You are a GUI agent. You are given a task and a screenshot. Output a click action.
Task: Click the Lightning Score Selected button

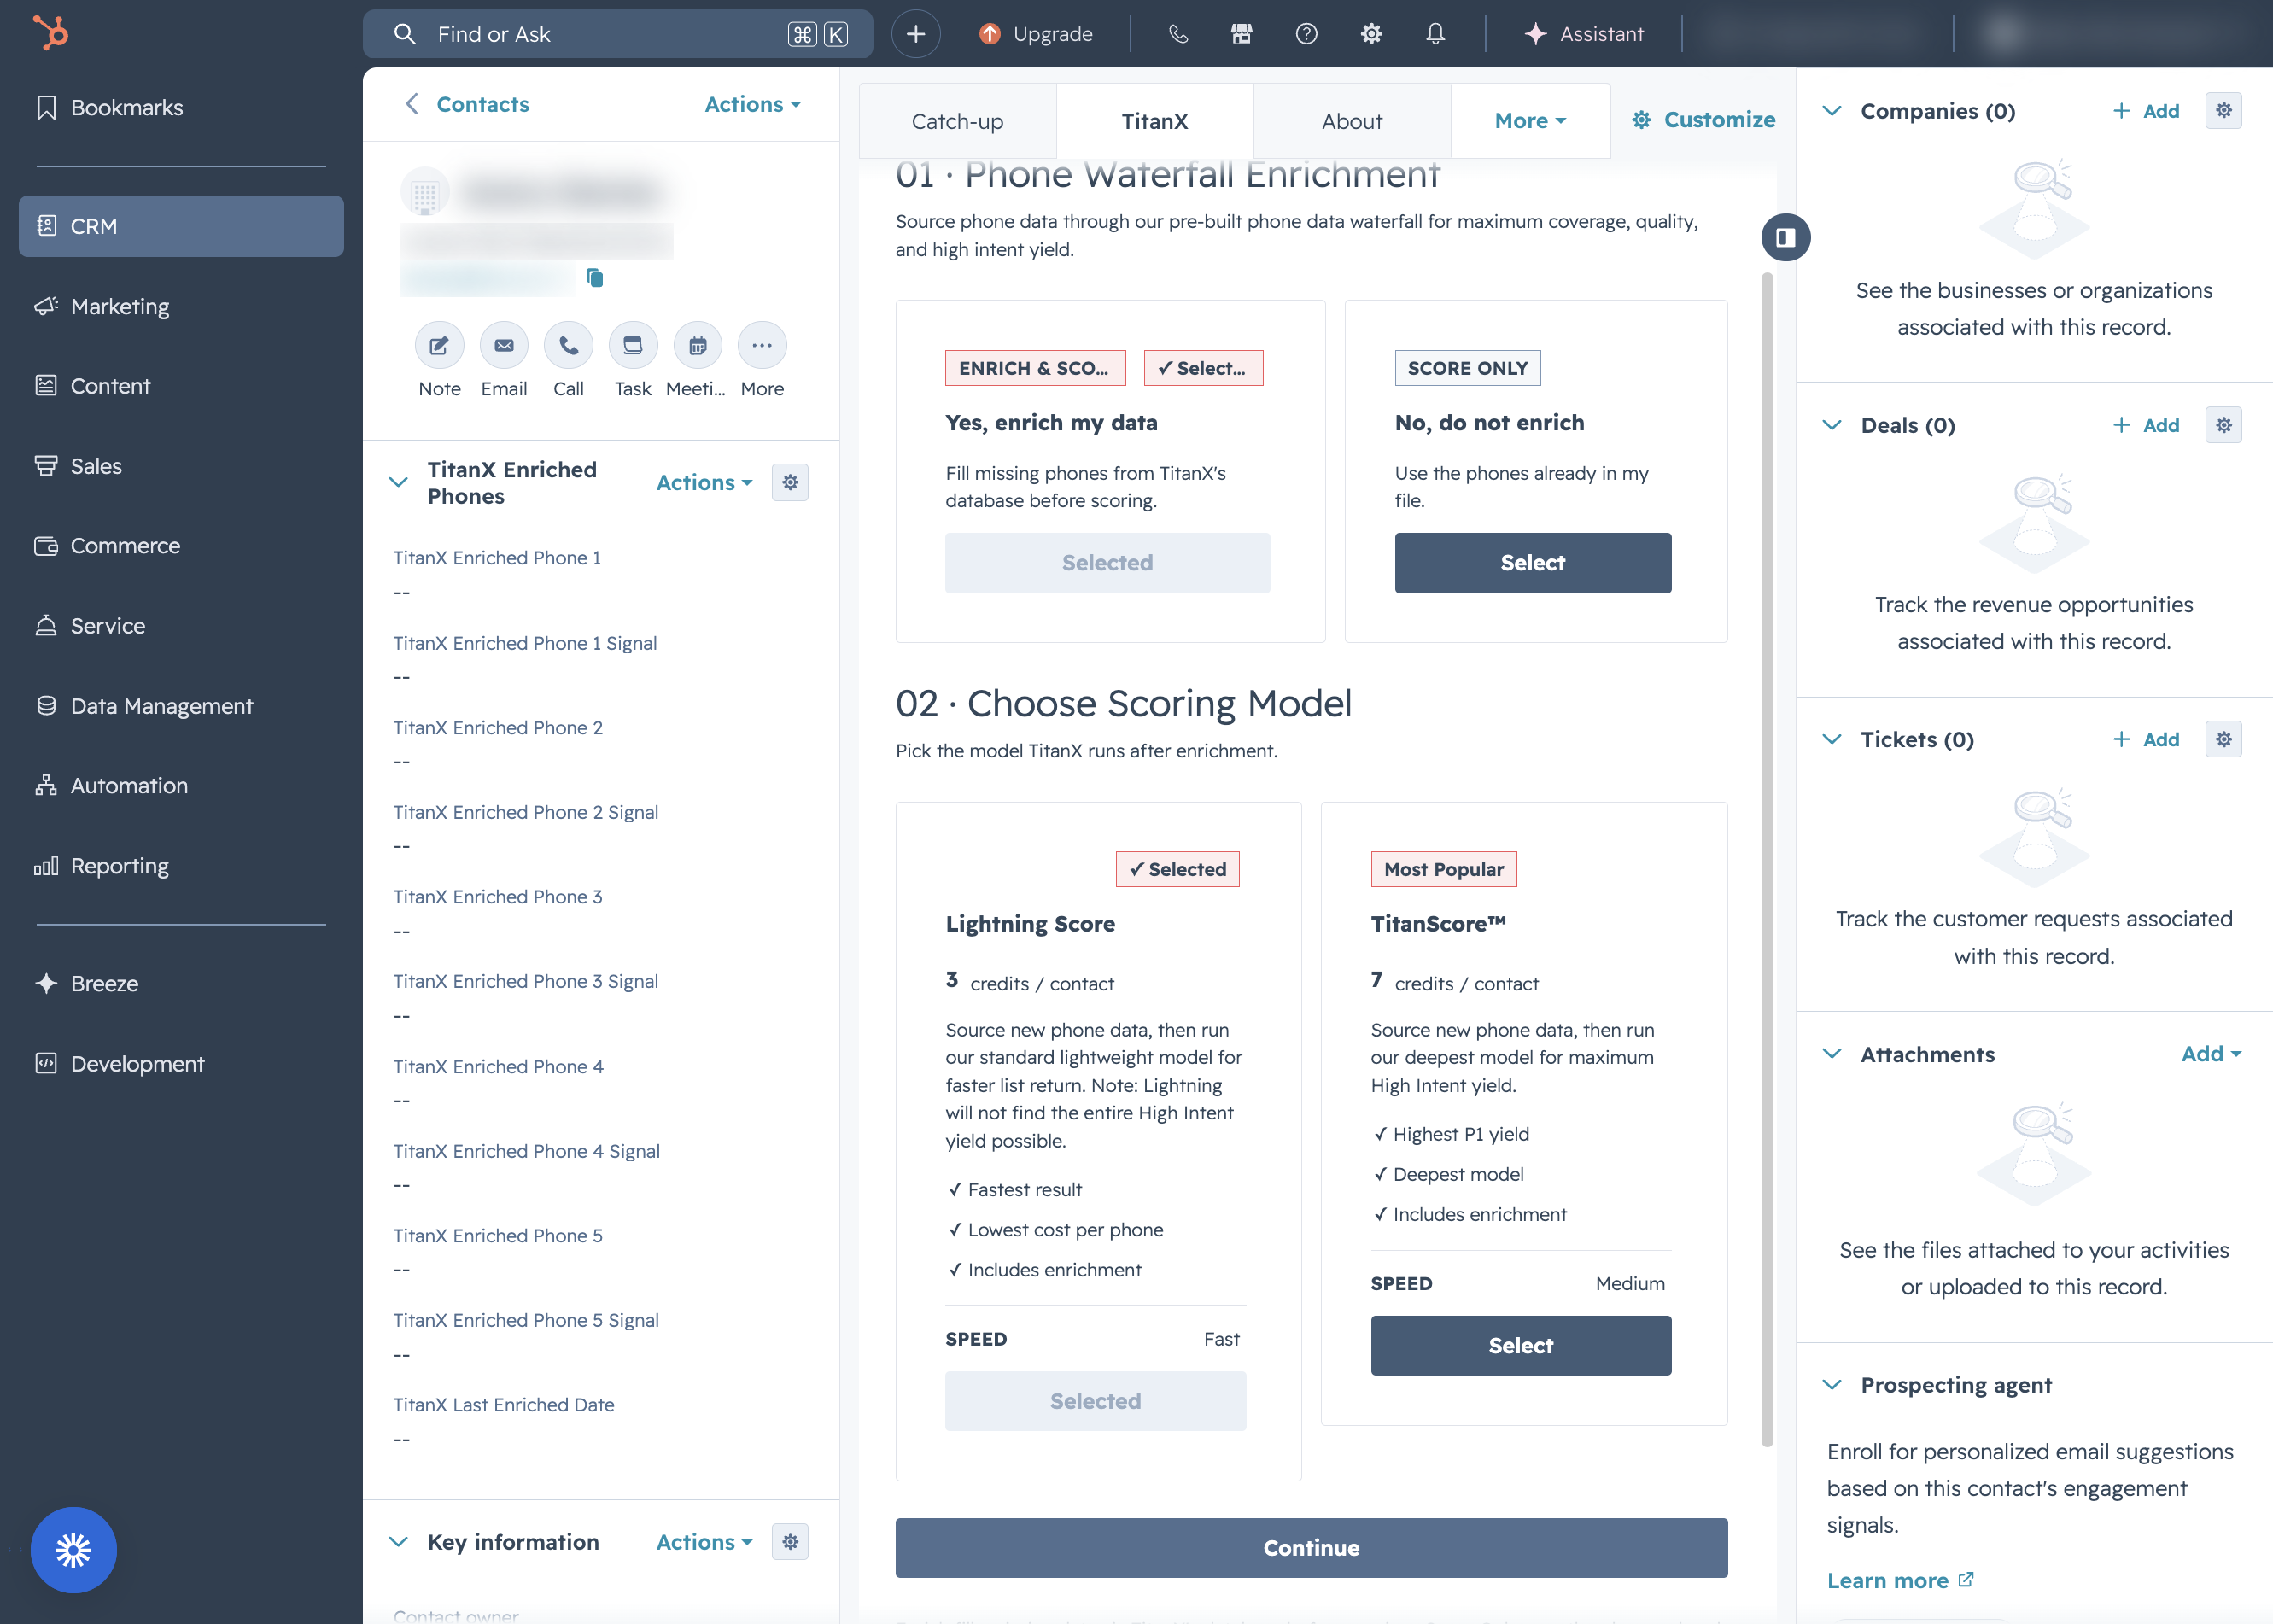click(x=1095, y=1401)
